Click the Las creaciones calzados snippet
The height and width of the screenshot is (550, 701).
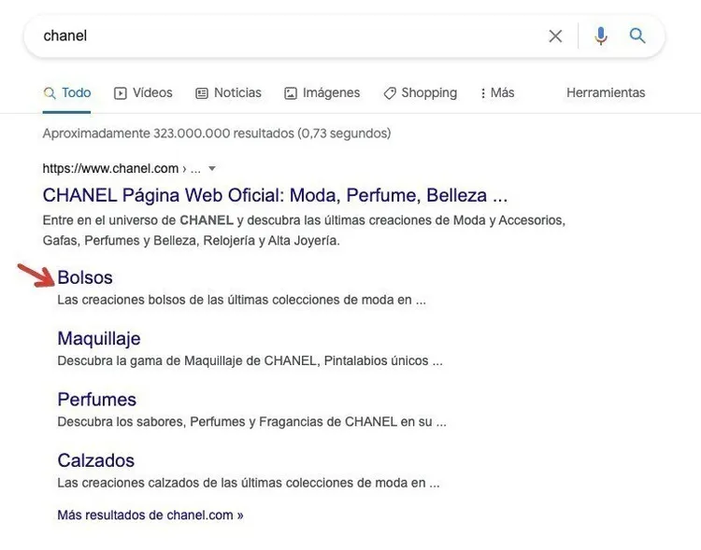point(249,483)
